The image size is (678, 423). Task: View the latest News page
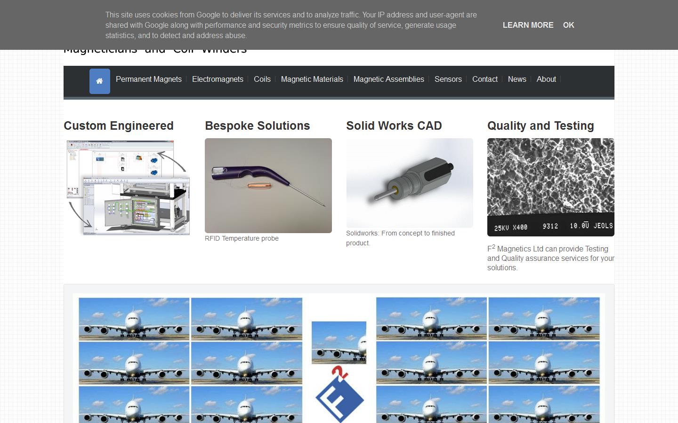[x=517, y=79]
